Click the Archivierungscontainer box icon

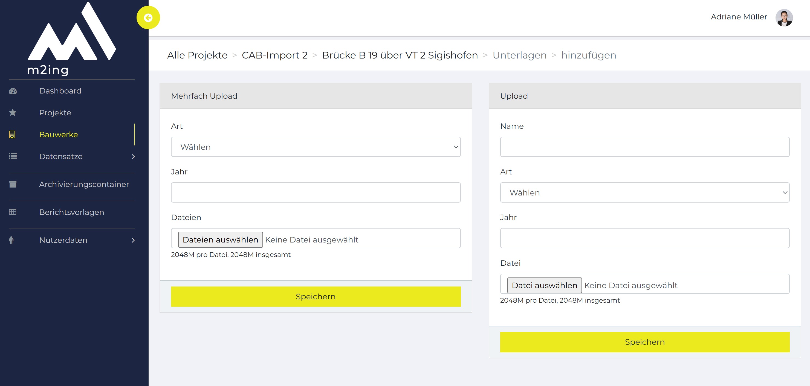[x=13, y=184]
